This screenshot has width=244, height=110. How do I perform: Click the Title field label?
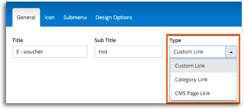coord(18,40)
